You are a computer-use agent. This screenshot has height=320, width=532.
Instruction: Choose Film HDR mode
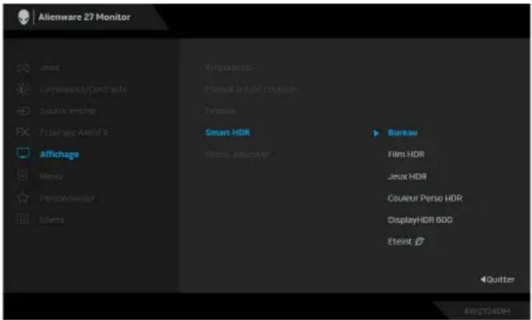(x=406, y=154)
